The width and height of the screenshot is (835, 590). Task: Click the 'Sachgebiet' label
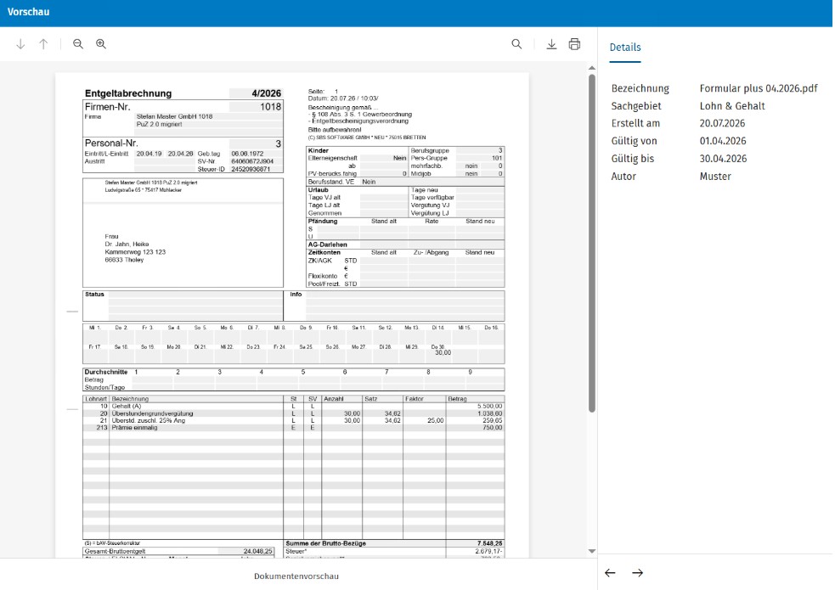click(636, 106)
